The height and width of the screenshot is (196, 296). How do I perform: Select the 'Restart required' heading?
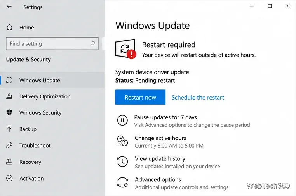click(x=169, y=45)
